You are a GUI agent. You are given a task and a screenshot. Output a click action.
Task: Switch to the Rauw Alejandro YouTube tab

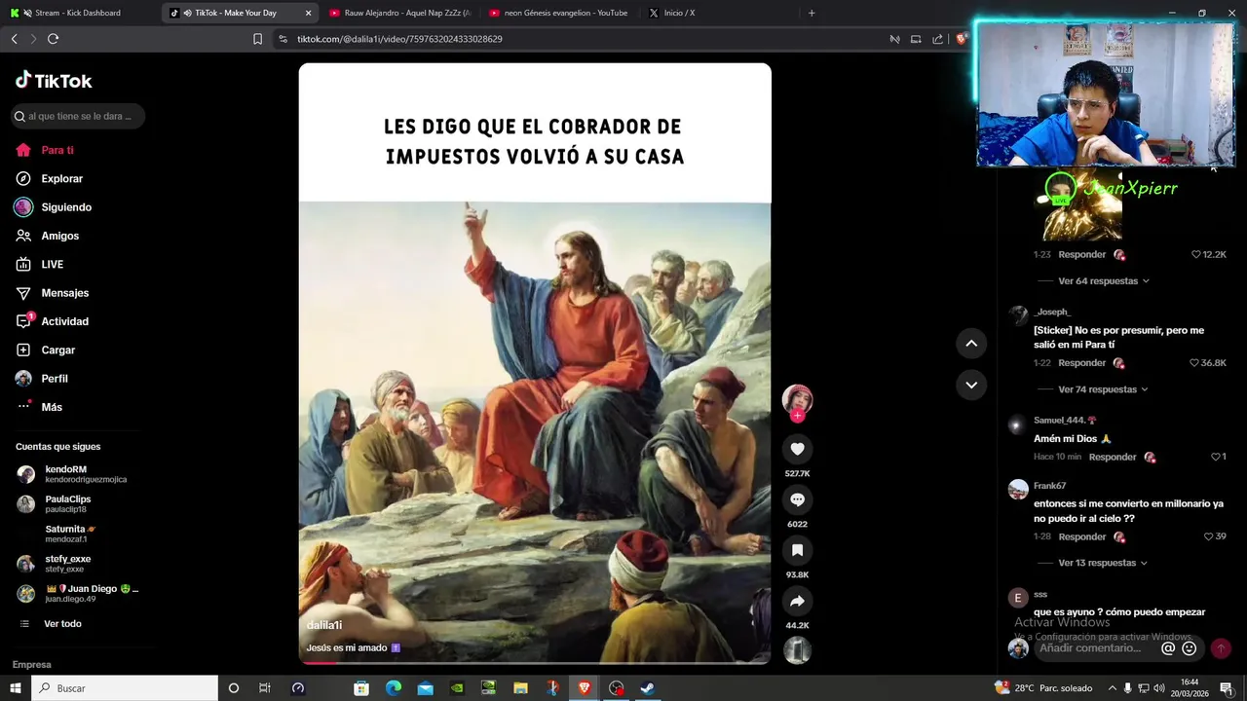399,13
